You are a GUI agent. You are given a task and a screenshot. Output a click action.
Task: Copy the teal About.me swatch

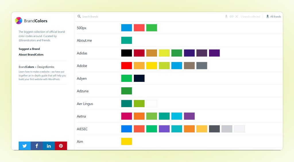(127, 40)
